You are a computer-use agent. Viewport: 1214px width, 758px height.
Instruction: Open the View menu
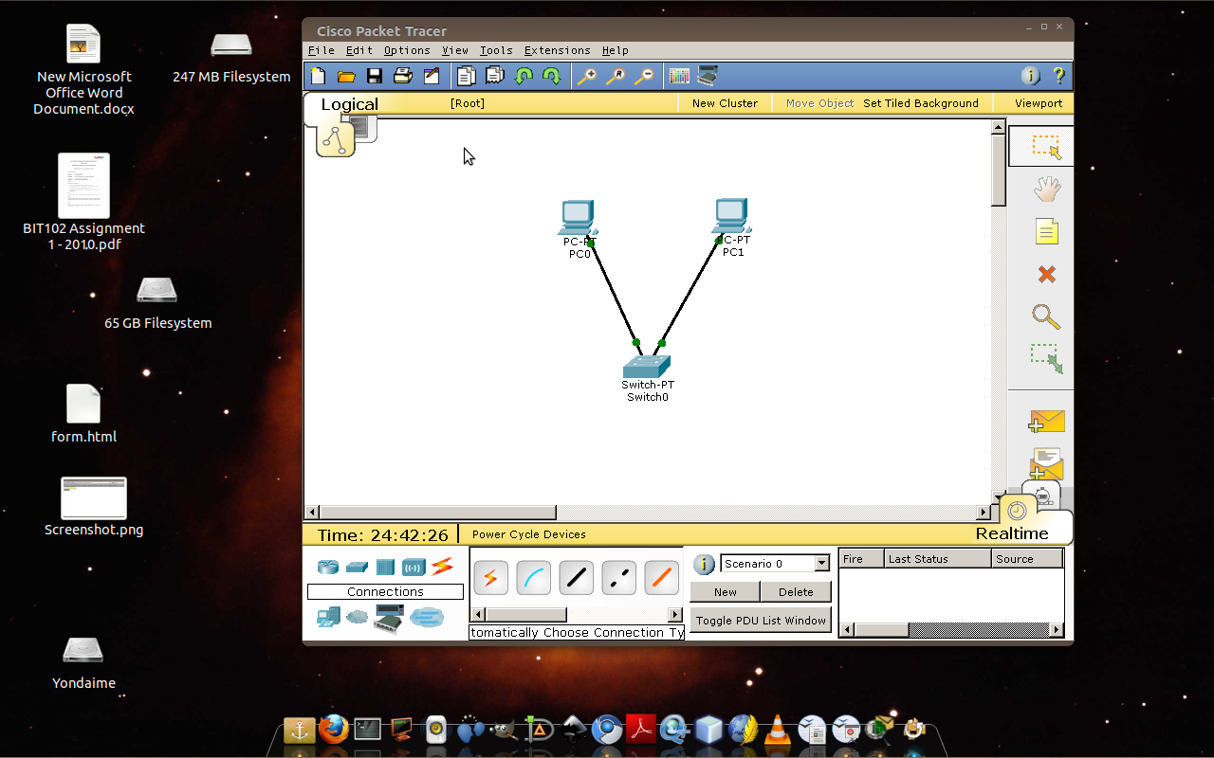[455, 50]
